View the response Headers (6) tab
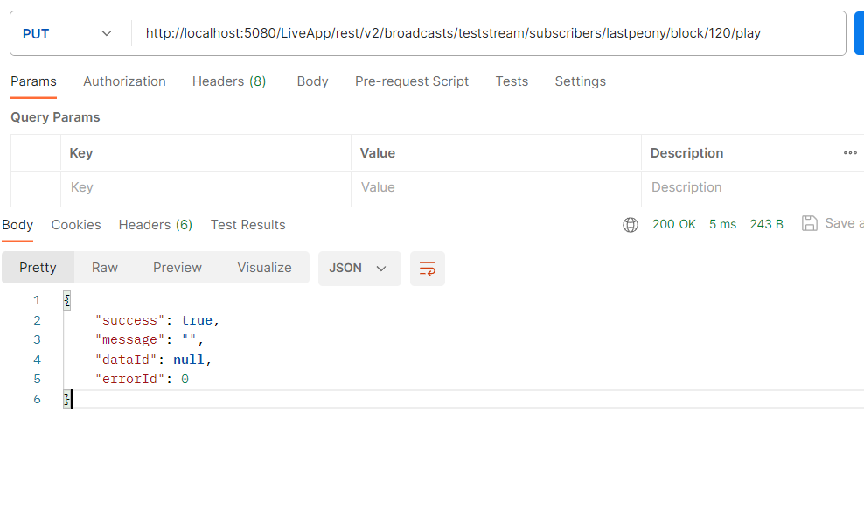This screenshot has height=525, width=864. pos(156,225)
